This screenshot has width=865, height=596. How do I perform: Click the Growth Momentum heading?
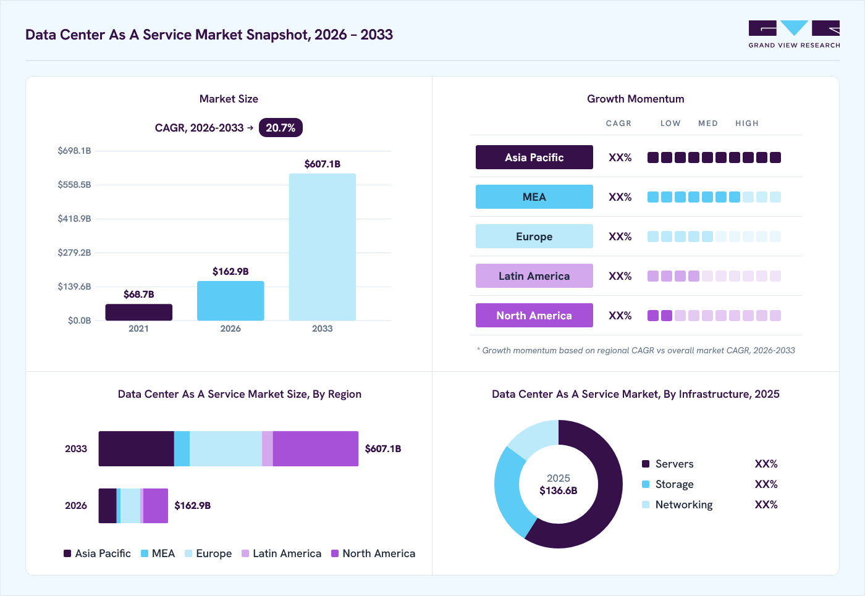pos(636,99)
